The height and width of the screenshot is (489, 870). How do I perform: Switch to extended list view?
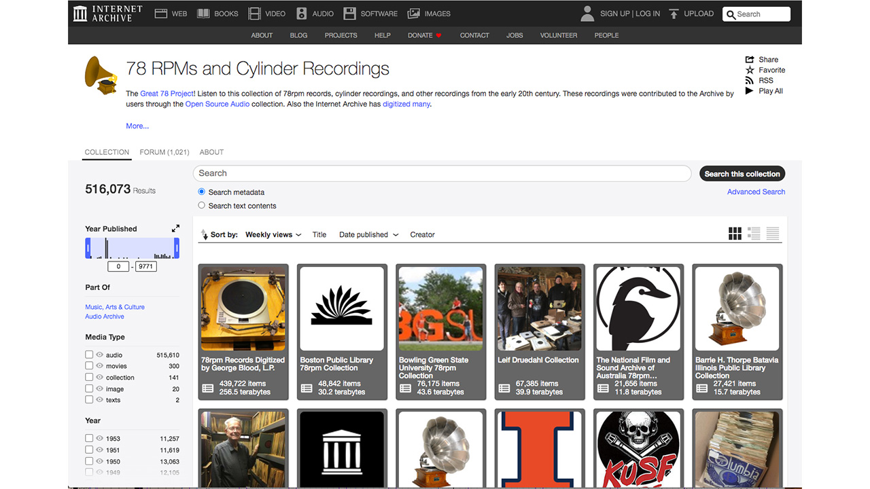[754, 234]
